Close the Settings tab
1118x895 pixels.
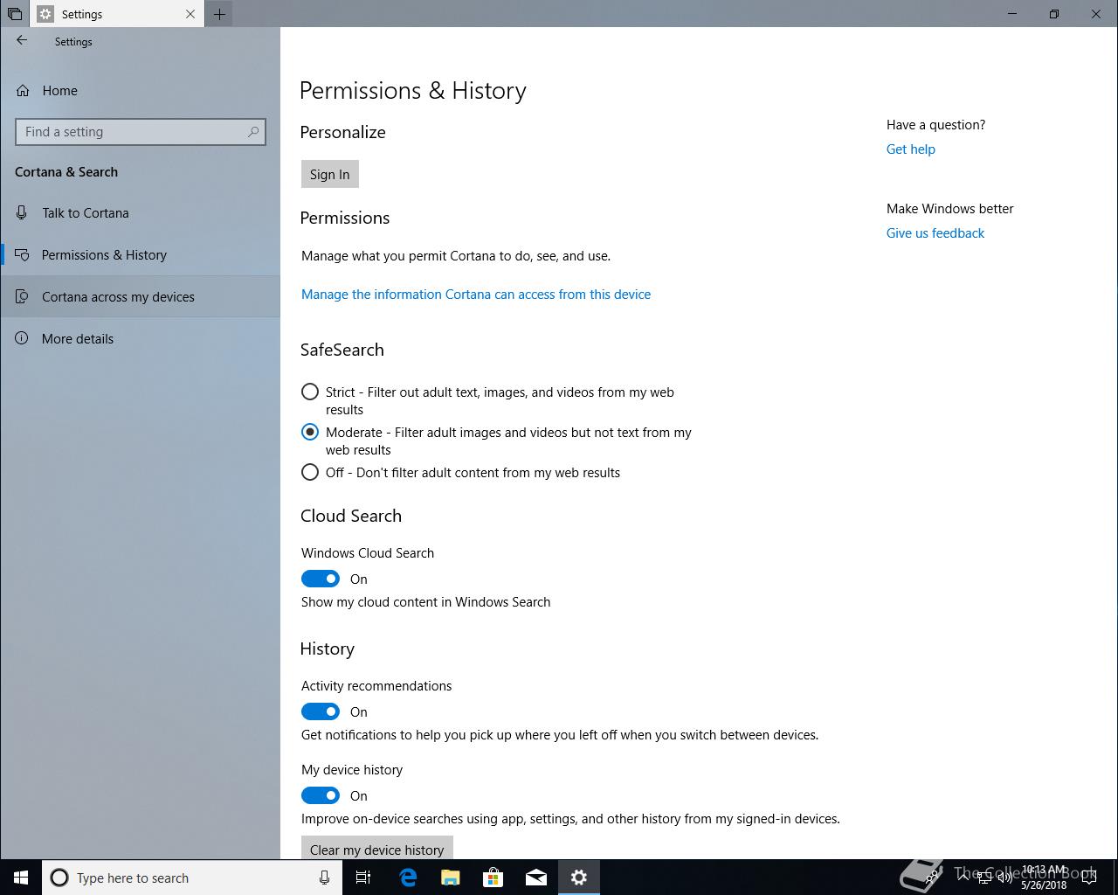pos(190,14)
